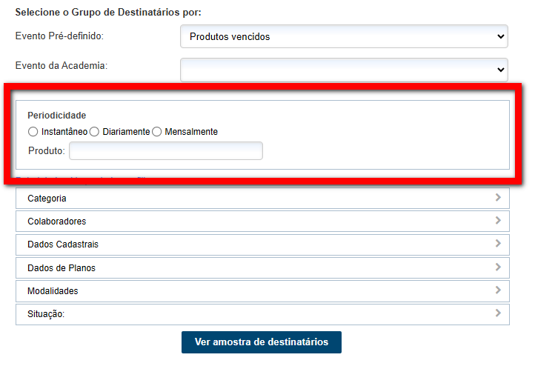Viewport: 535px width, 366px height.
Task: Click chevron arrow on Categoria row
Action: tap(498, 198)
